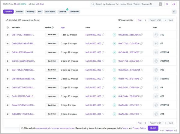Copy To address 0xa1F19D...8FB1eeAB
This screenshot has height=134, width=180.
pos(141,79)
